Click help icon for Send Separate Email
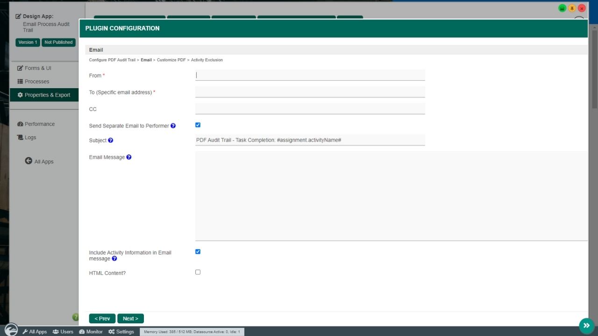The width and height of the screenshot is (598, 336). [173, 126]
